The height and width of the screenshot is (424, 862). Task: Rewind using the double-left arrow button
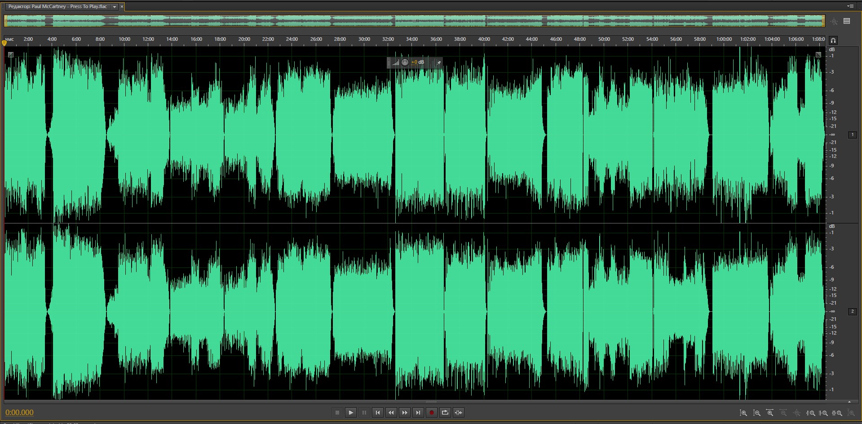point(391,413)
